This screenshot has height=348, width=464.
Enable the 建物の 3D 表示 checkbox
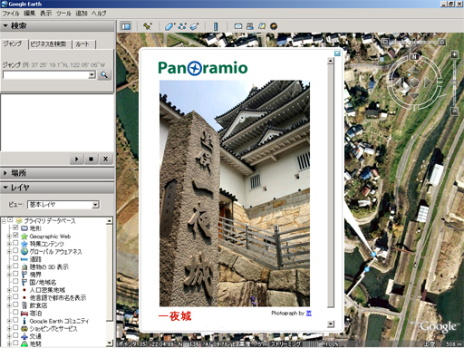coord(15,266)
